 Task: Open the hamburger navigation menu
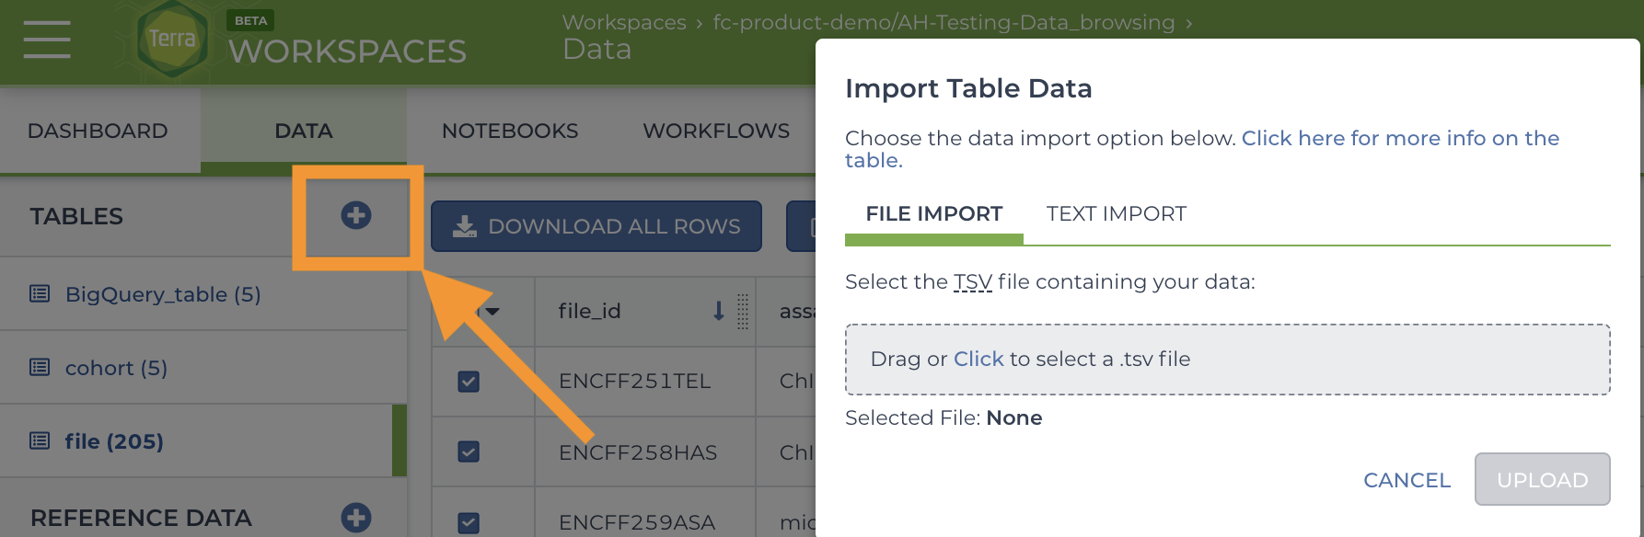click(47, 40)
